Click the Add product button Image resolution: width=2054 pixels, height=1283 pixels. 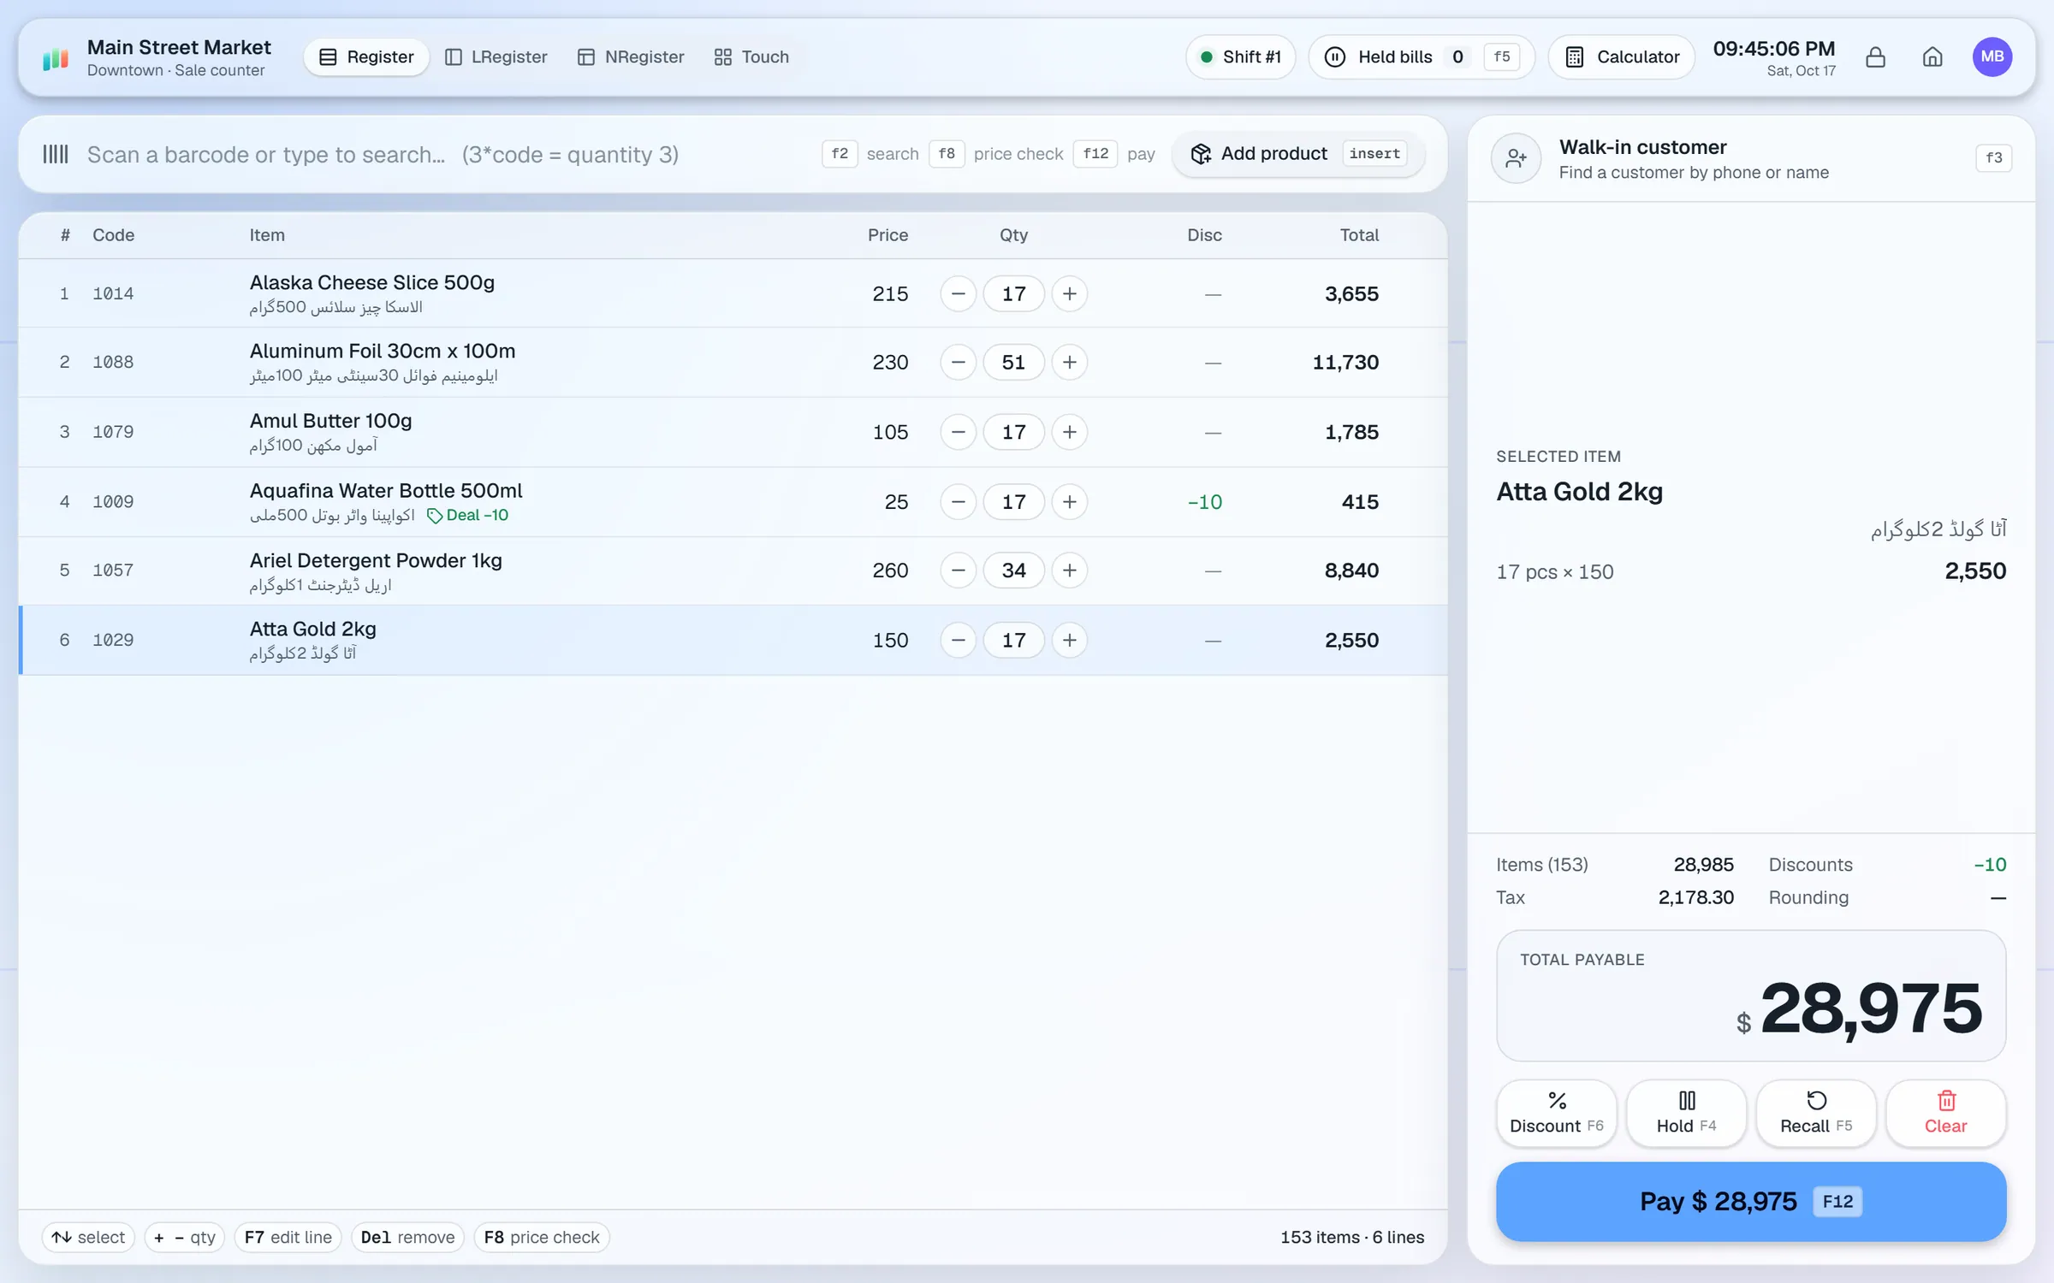(x=1297, y=154)
